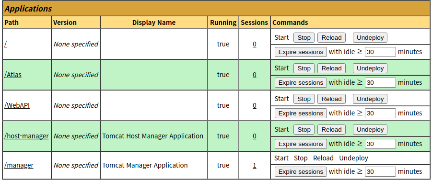Click the "Commands" column header
This screenshot has height=181, width=432.
[x=290, y=23]
